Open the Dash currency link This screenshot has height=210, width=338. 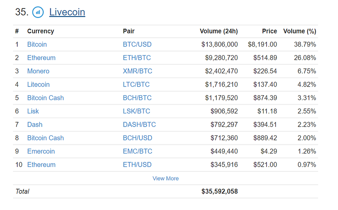pyautogui.click(x=35, y=124)
